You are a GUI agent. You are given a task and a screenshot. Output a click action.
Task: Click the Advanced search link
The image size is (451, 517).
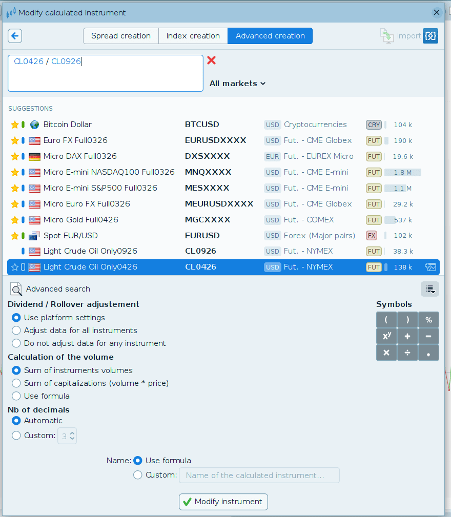tap(58, 289)
